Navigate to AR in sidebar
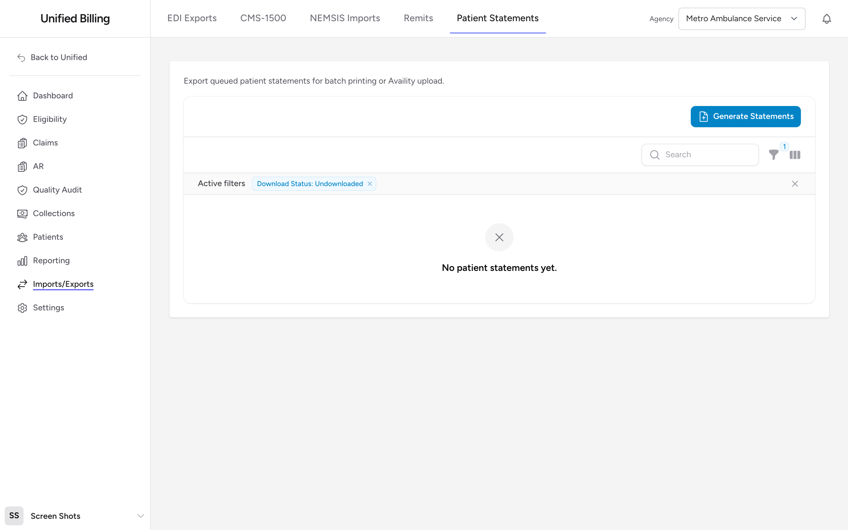848x530 pixels. [38, 166]
